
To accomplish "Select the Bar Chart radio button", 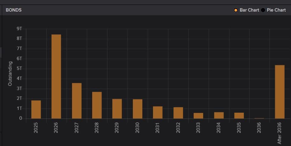I will [236, 10].
